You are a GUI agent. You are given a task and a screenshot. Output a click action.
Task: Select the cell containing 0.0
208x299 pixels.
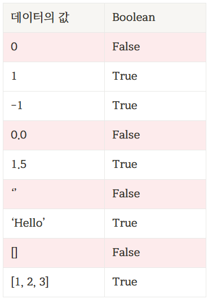pos(54,136)
